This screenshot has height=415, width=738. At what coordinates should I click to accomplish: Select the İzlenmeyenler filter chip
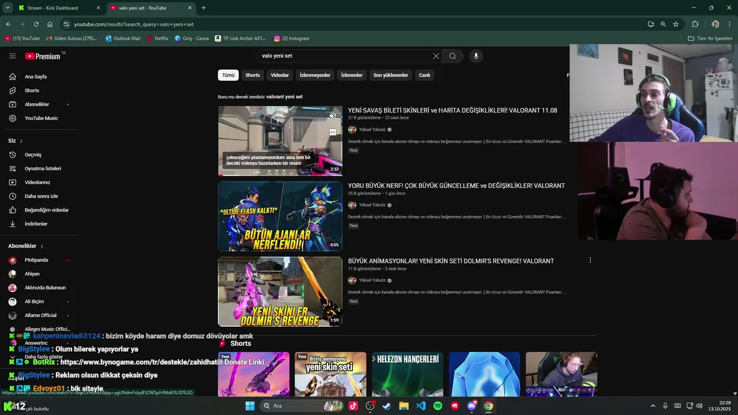point(315,75)
